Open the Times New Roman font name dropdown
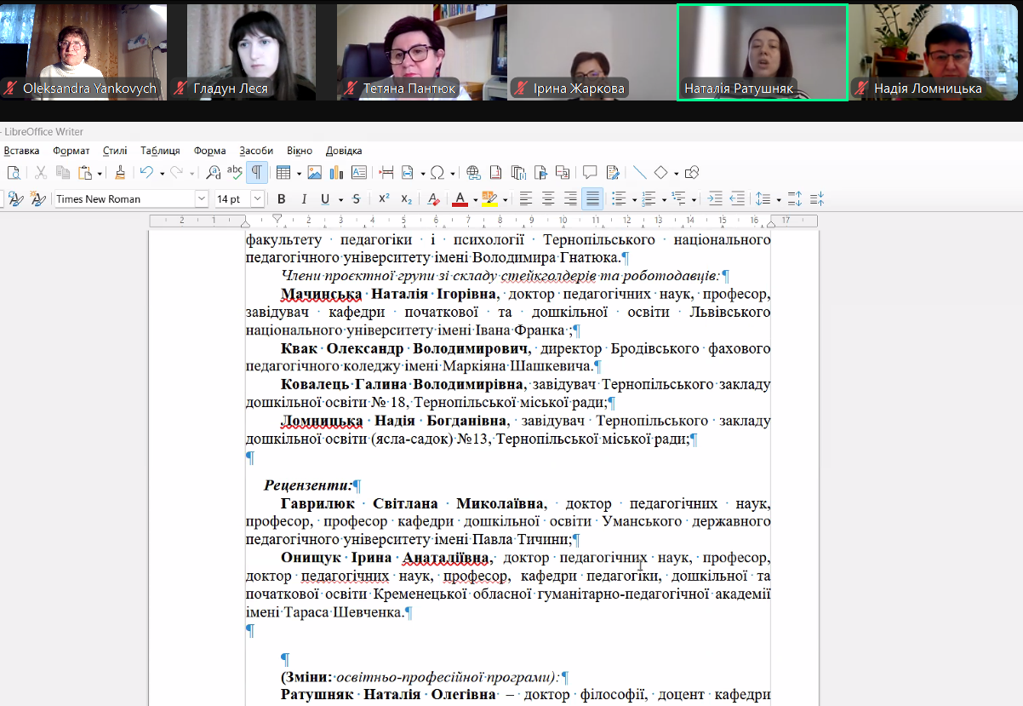Viewport: 1023px width, 706px height. 202,198
